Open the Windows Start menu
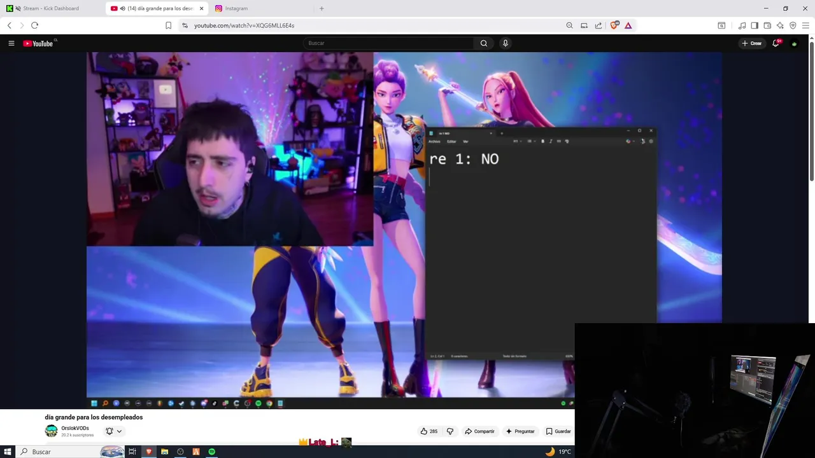 pos(8,452)
